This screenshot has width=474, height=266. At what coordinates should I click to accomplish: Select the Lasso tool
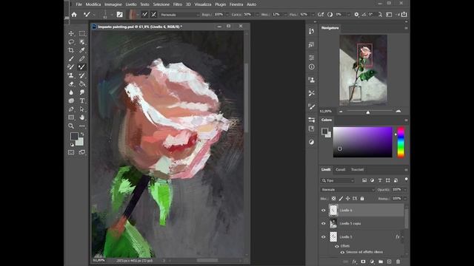71,42
